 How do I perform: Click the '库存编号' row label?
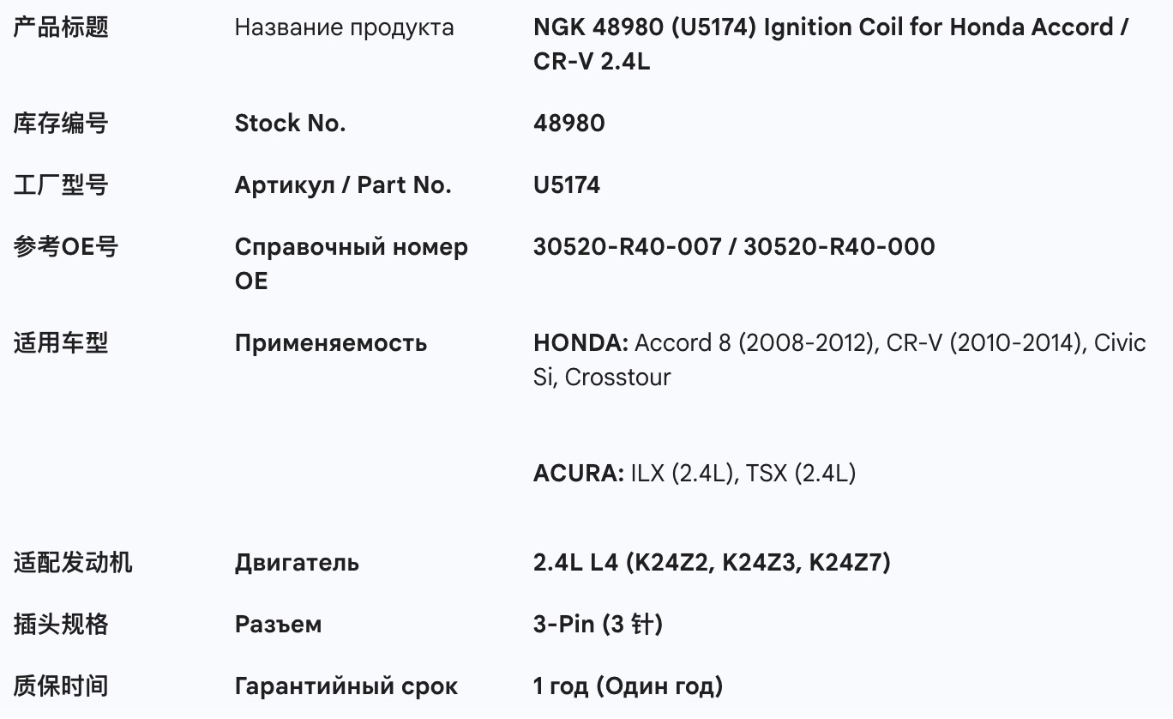click(61, 124)
